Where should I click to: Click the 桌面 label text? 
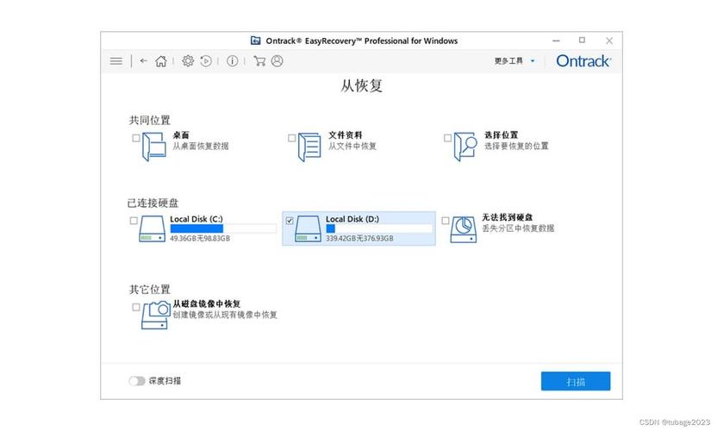pyautogui.click(x=181, y=135)
